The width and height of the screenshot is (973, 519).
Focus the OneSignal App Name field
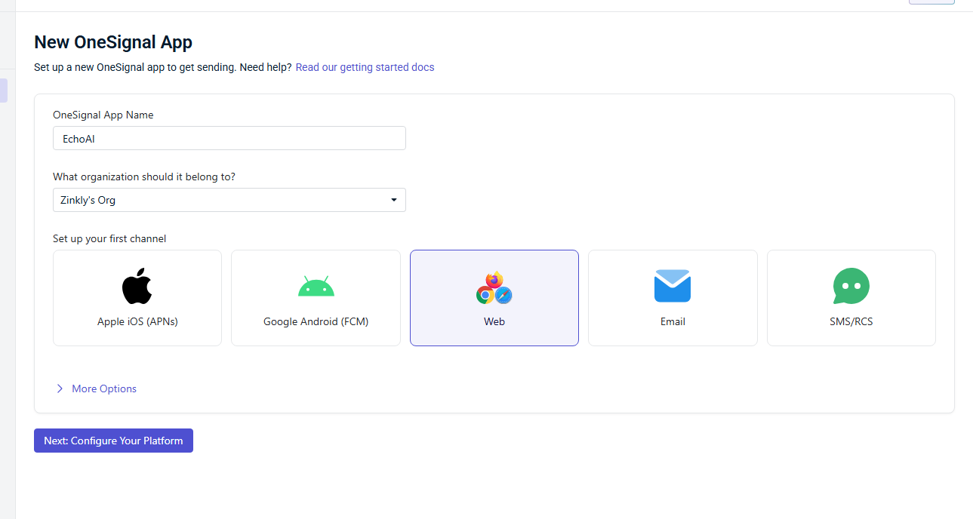pyautogui.click(x=229, y=138)
